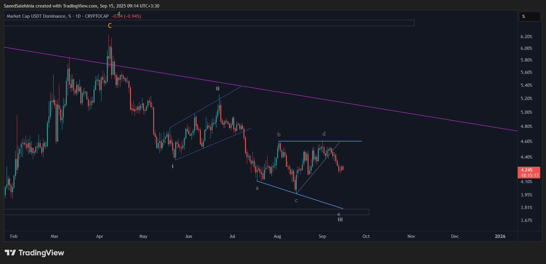Click the 5.80% price axis label
Screen dimensions: 546x264
[526, 60]
